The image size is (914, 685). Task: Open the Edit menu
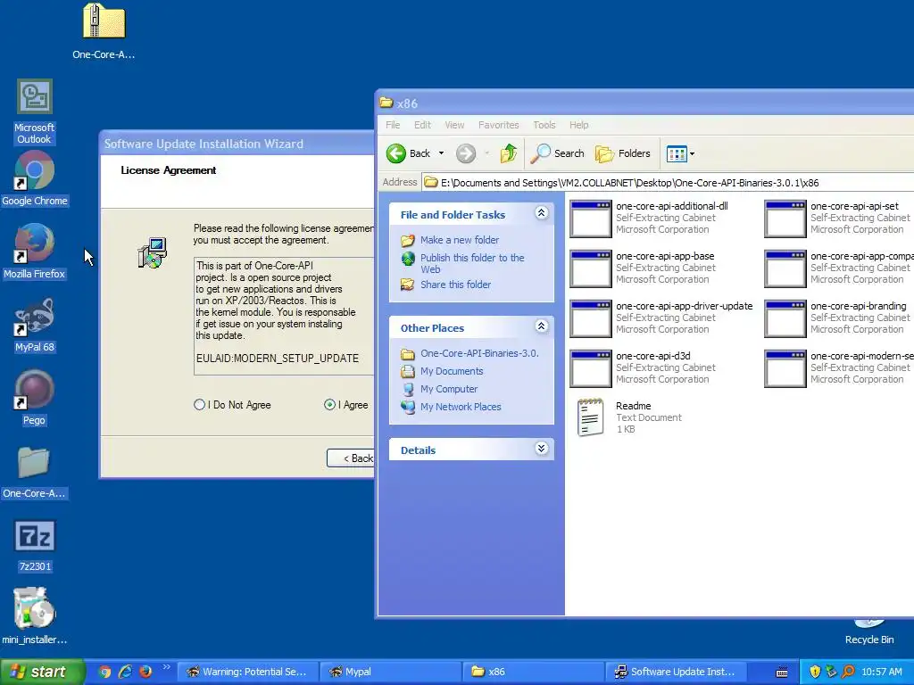(x=422, y=125)
